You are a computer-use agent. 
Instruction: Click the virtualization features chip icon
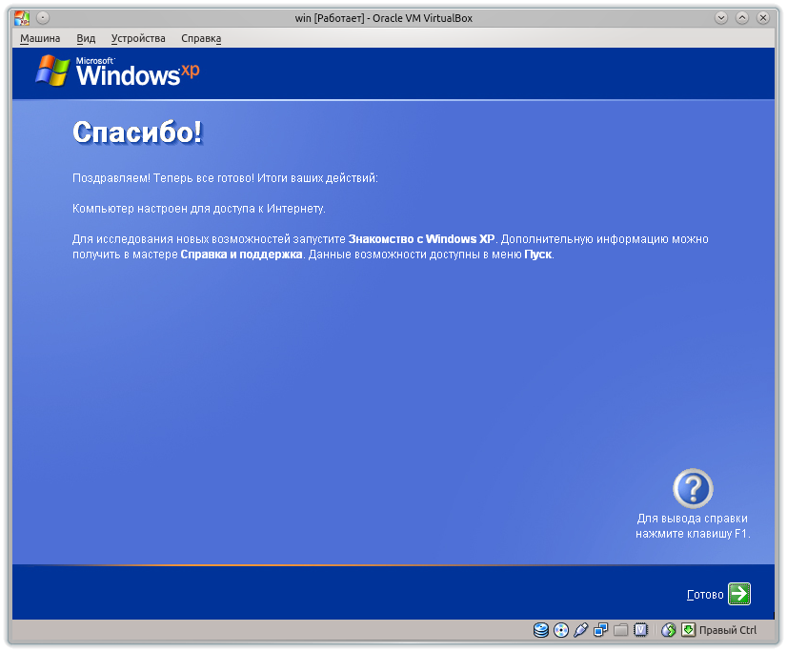pyautogui.click(x=639, y=629)
